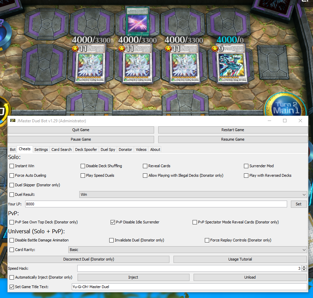This screenshot has height=298, width=313.
Task: Tick Force Auto Dueling checkbox
Action: [12, 175]
